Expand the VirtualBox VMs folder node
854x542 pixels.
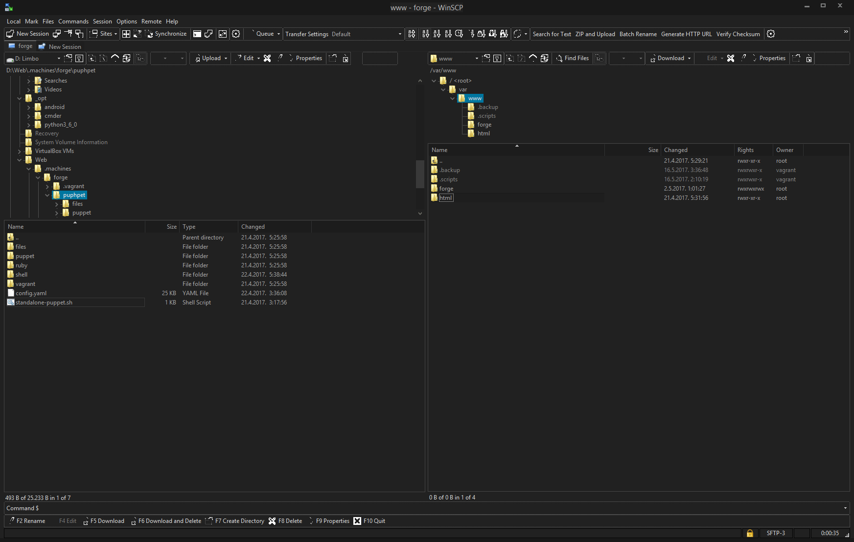click(x=20, y=152)
